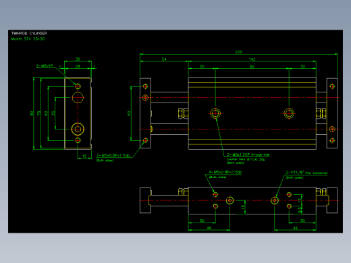Click the left counterbore hole on cylinder body

[x=215, y=113]
